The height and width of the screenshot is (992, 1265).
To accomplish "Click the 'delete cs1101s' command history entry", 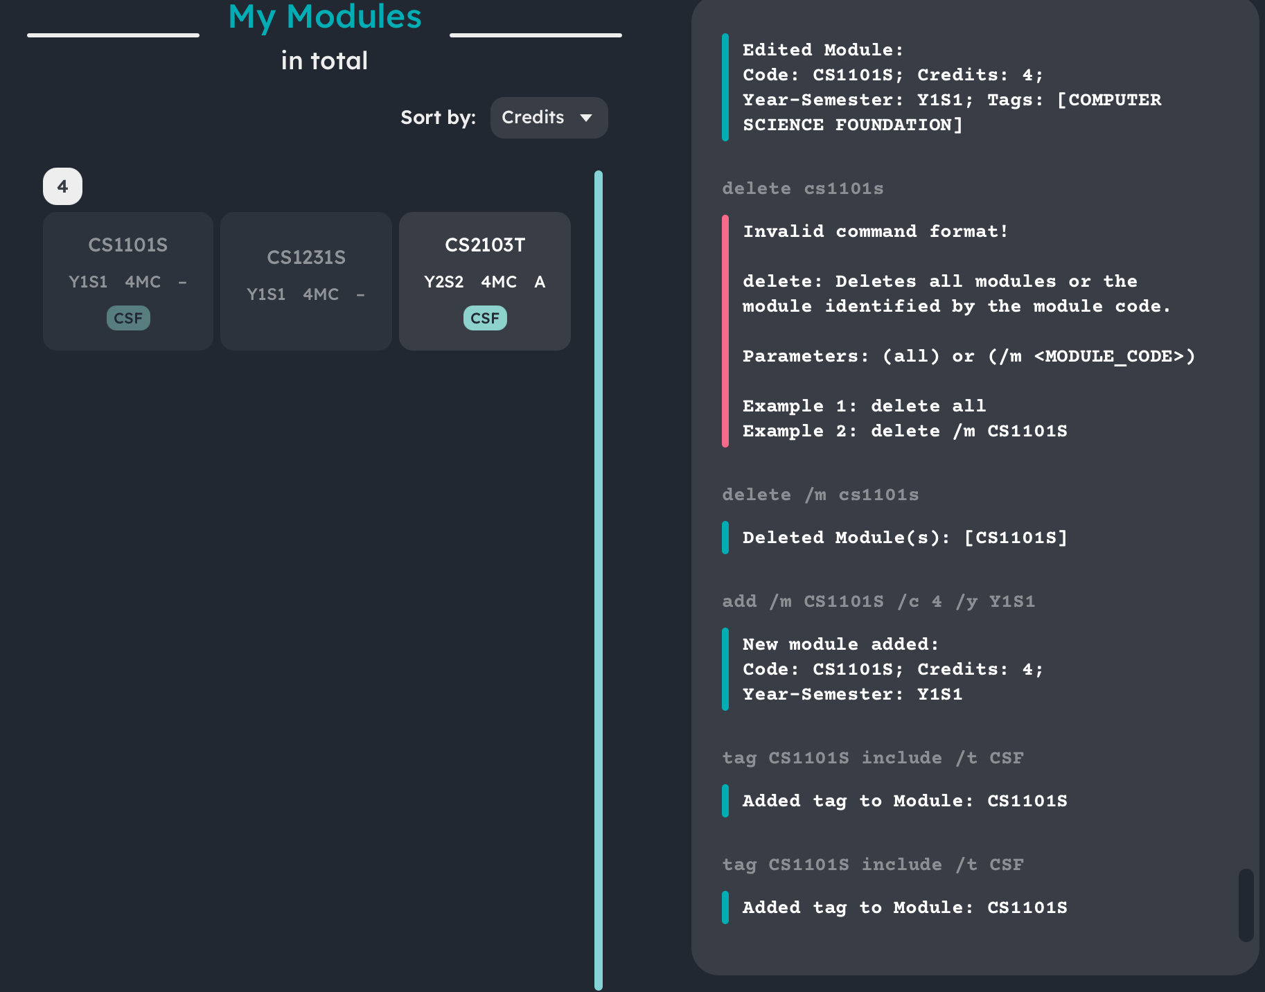I will (x=803, y=188).
